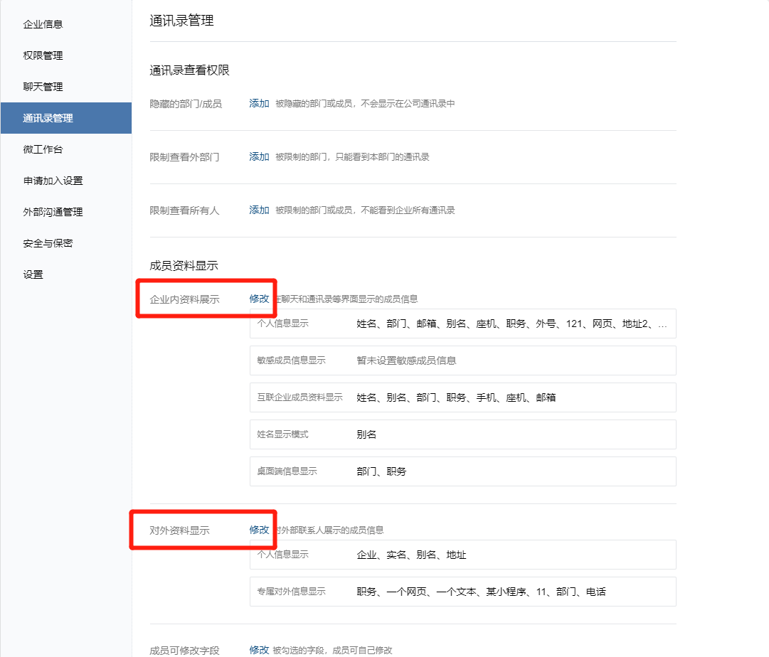Open 微工作台 in the sidebar
Image resolution: width=769 pixels, height=657 pixels.
tap(43, 149)
